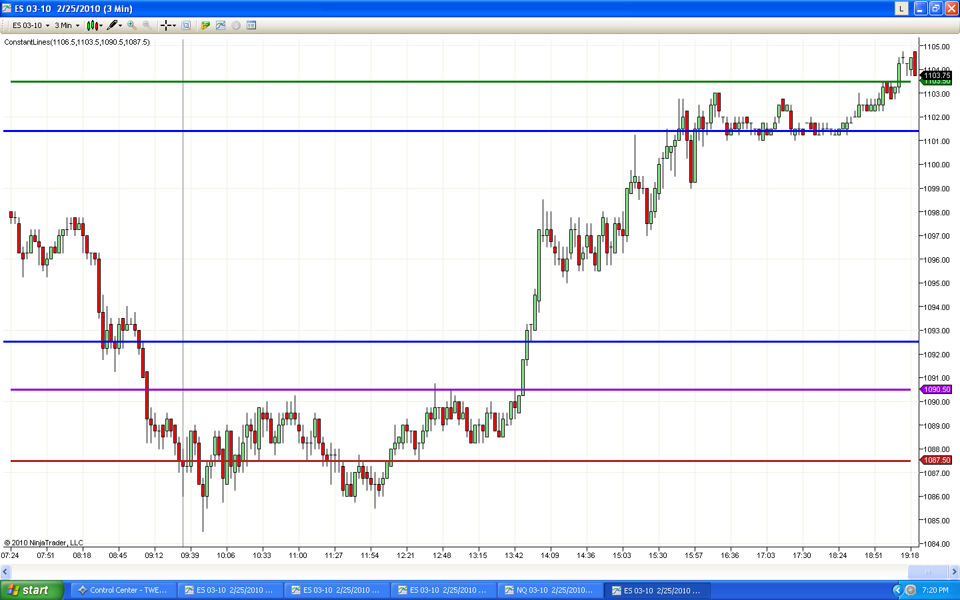Select the purple line at 1090.50
Image resolution: width=960 pixels, height=600 pixels.
[x=460, y=389]
